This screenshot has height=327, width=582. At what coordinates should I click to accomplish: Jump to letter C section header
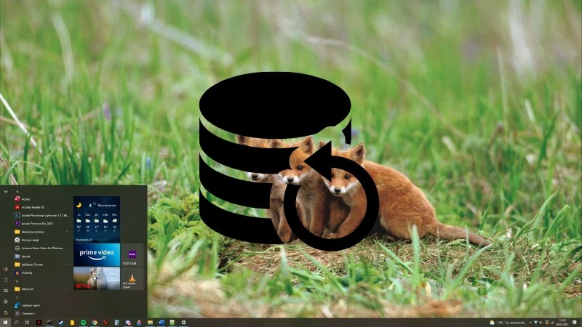[17, 297]
